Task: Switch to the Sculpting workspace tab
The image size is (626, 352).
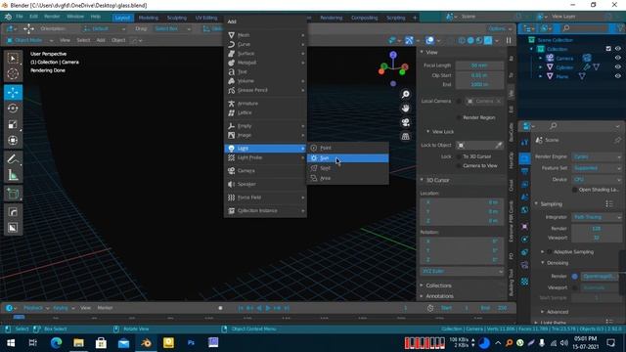Action: (x=176, y=18)
